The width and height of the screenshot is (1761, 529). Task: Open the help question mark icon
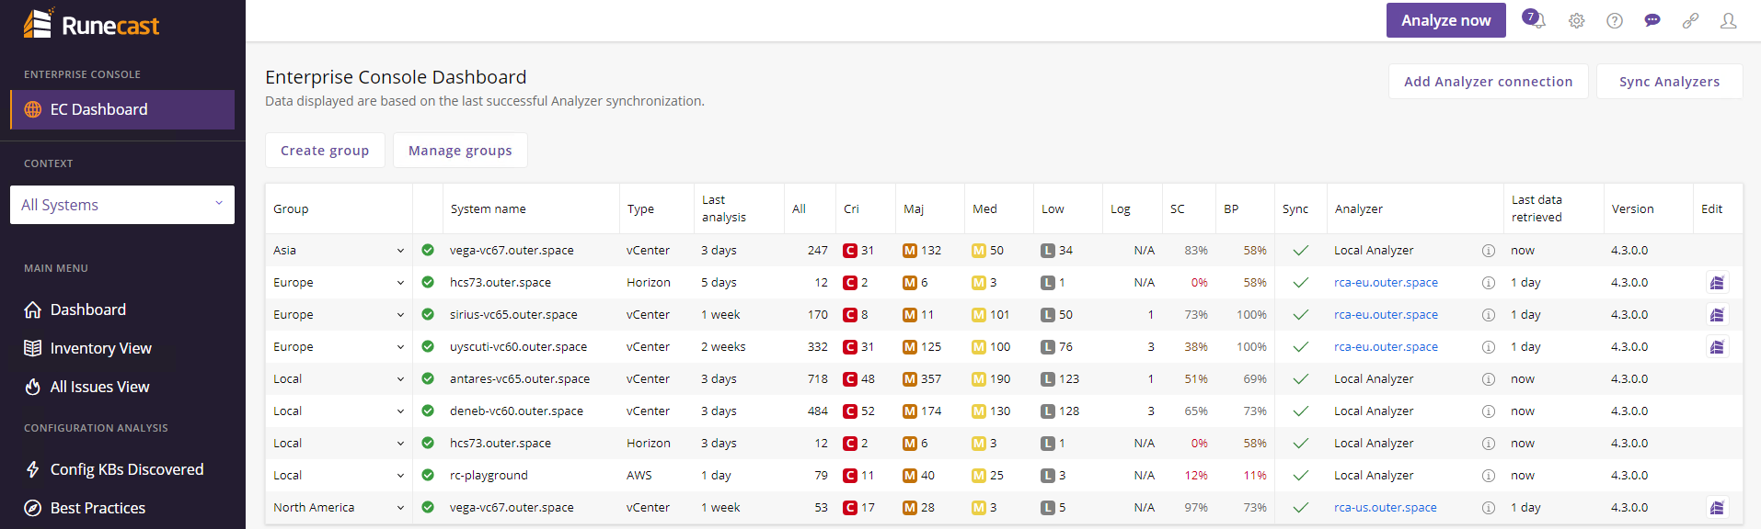1615,21
